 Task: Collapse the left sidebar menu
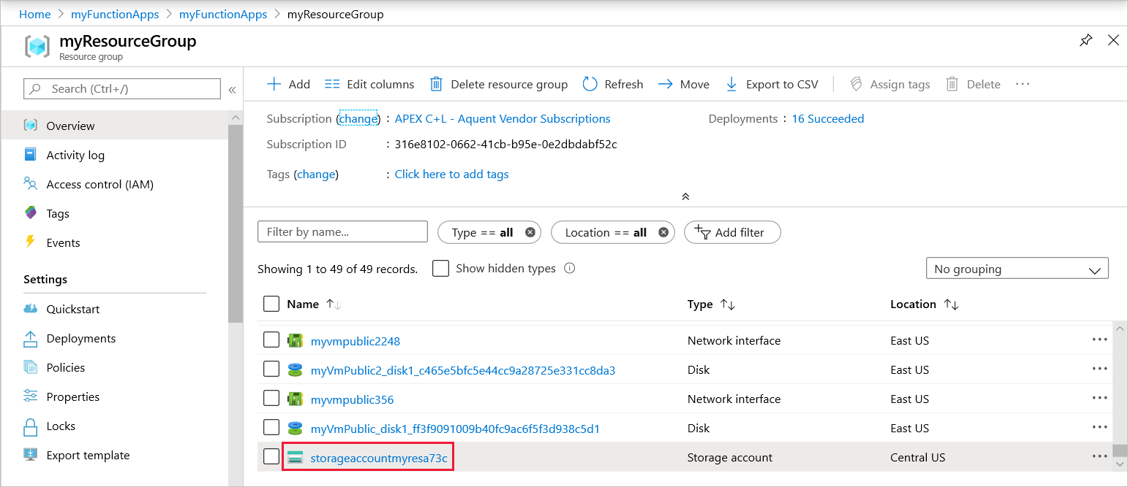[232, 90]
